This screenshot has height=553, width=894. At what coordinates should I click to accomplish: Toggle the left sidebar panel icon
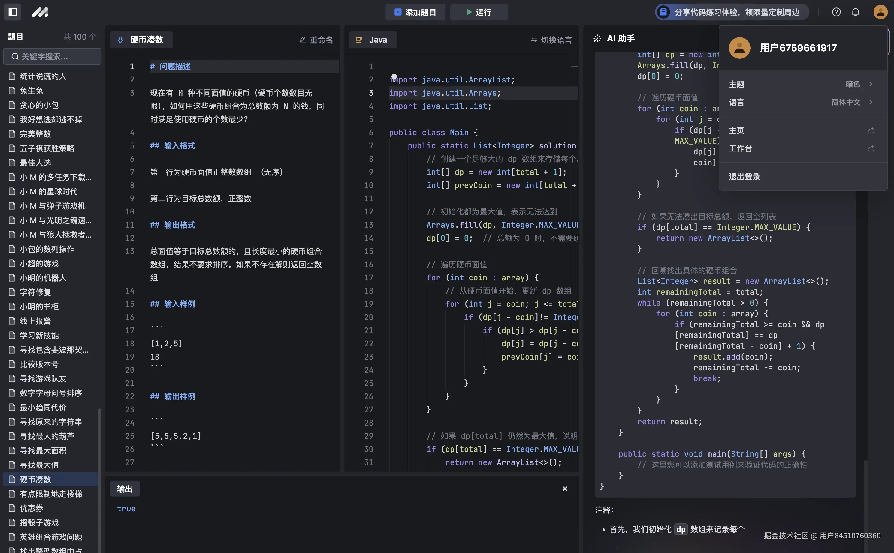click(x=12, y=12)
